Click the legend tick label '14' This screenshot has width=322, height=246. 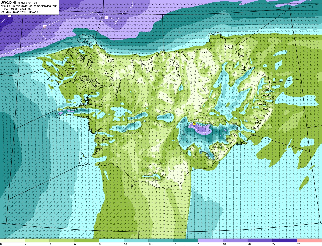coord(175,244)
